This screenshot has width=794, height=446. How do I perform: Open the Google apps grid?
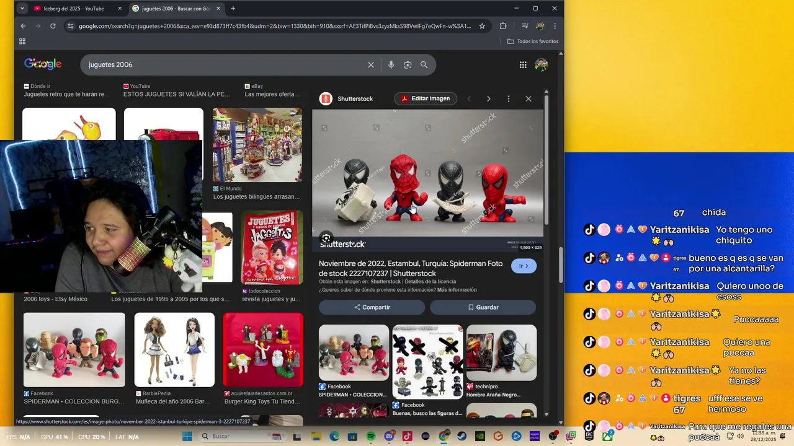tap(523, 64)
